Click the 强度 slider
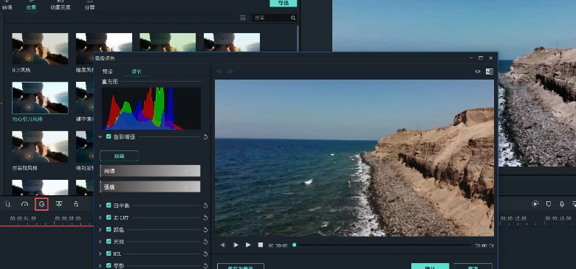The height and width of the screenshot is (269, 576). (x=150, y=186)
